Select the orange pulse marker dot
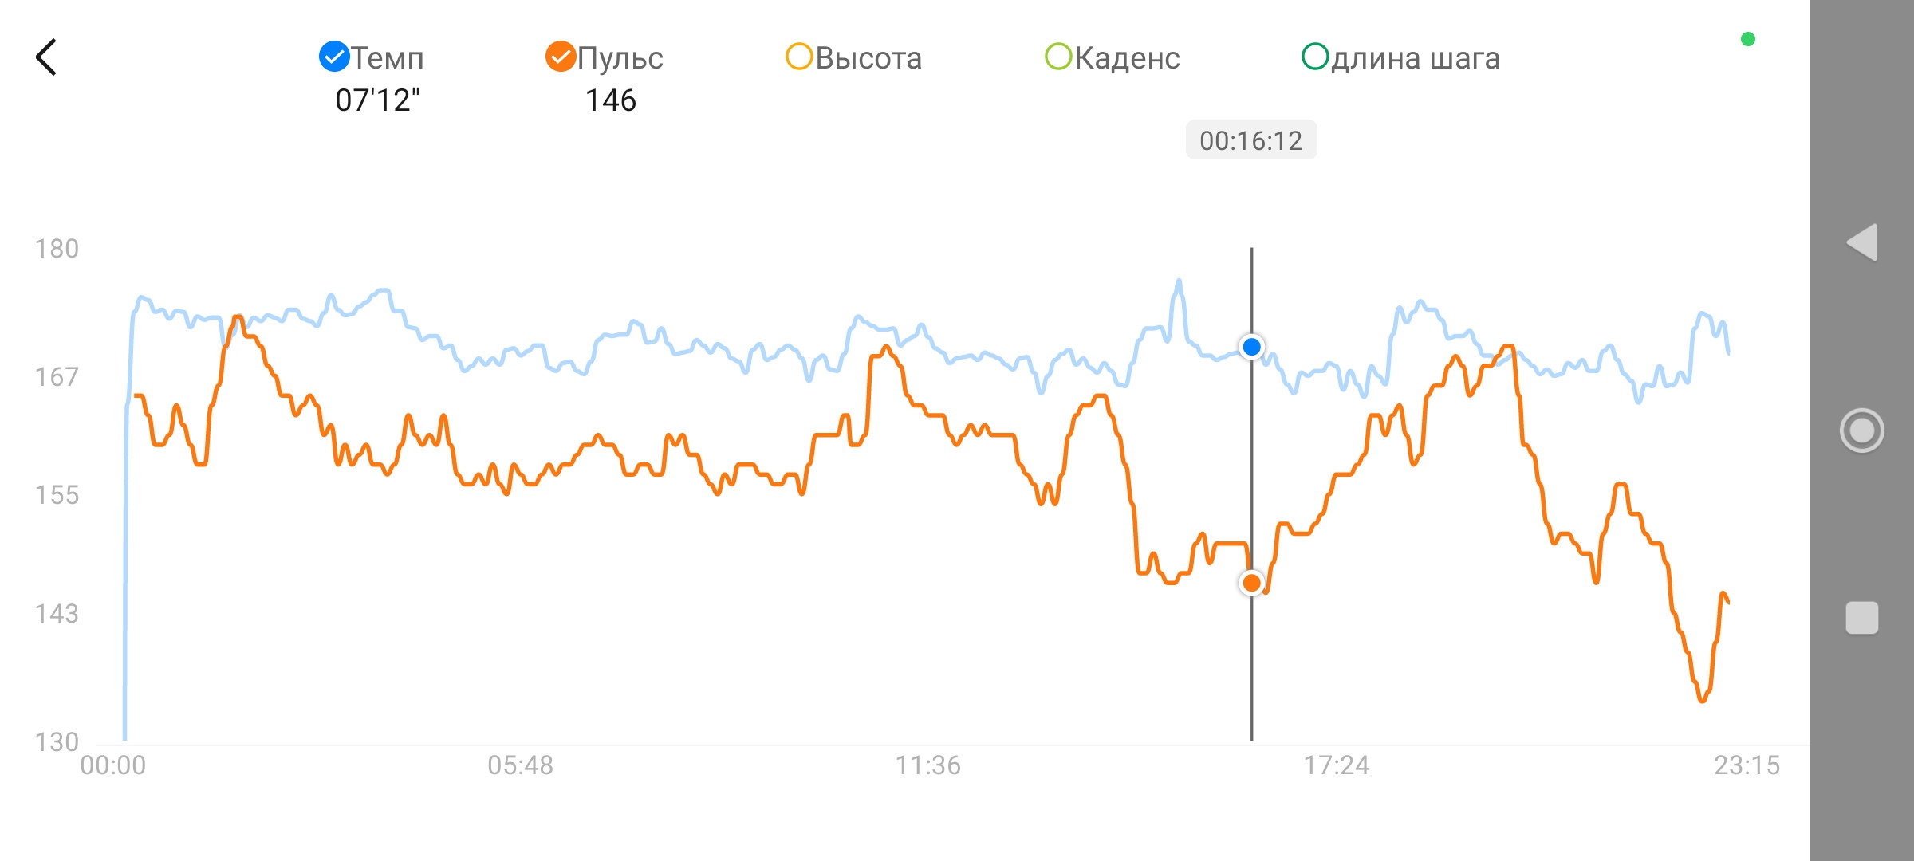The image size is (1914, 861). [x=1252, y=583]
